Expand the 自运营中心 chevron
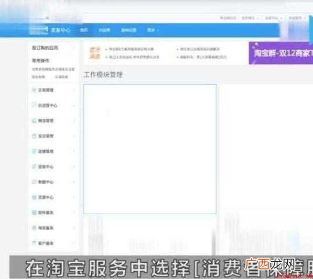 click(x=74, y=105)
